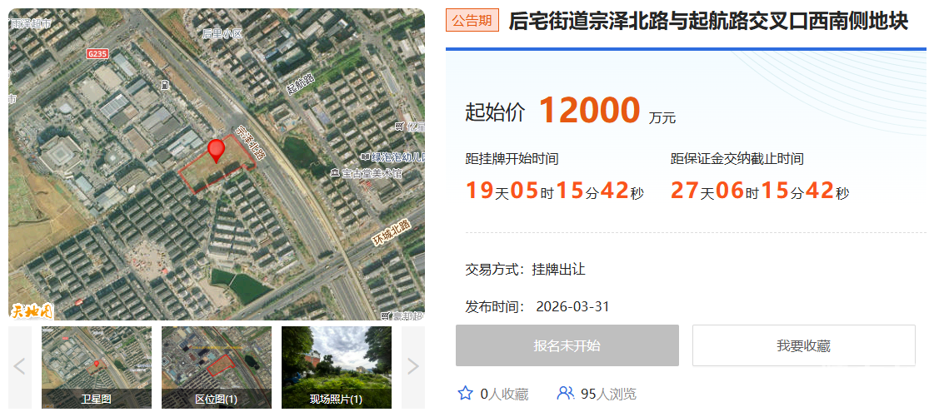
Task: Click the 宝吉堂美术馆 map marker
Action: [334, 174]
